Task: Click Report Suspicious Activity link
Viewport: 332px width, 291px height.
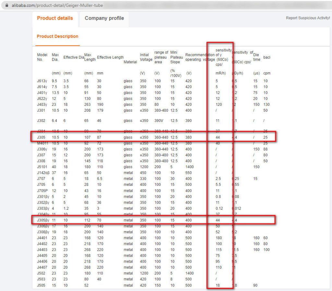Action: (308, 18)
